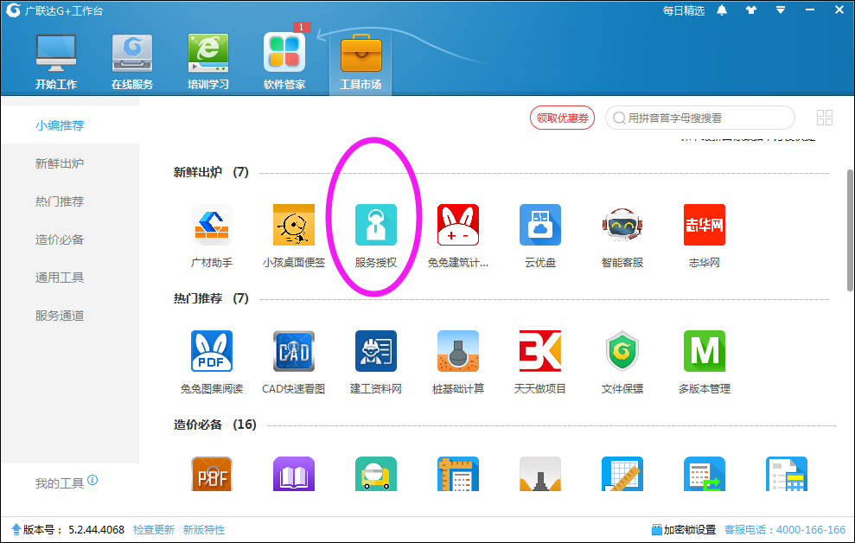Open 多版本管理 tool
This screenshot has width=855, height=543.
click(x=704, y=351)
